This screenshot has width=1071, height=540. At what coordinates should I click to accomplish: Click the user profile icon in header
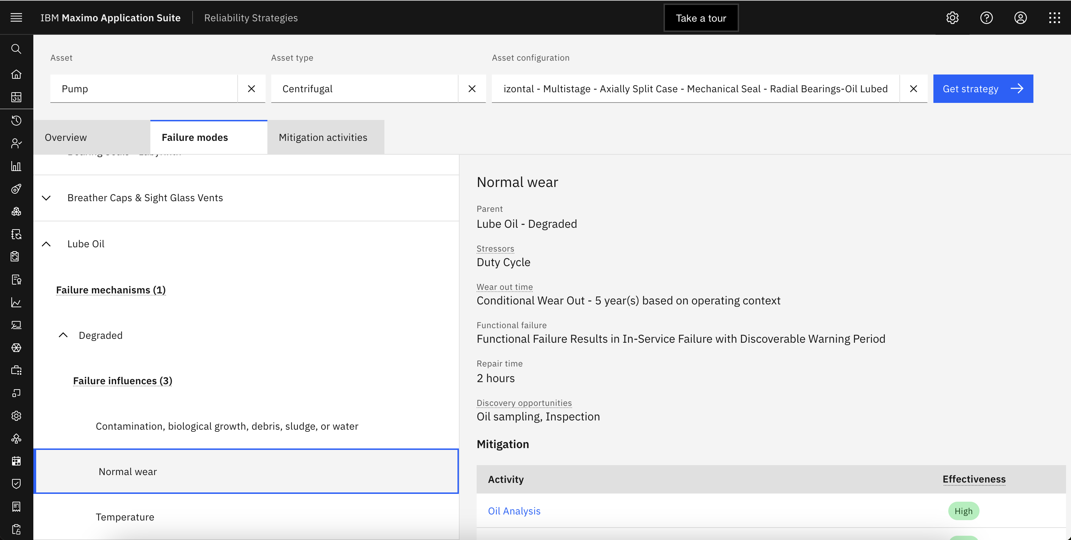1021,17
